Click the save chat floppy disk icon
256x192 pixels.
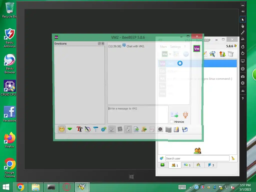coord(185,129)
